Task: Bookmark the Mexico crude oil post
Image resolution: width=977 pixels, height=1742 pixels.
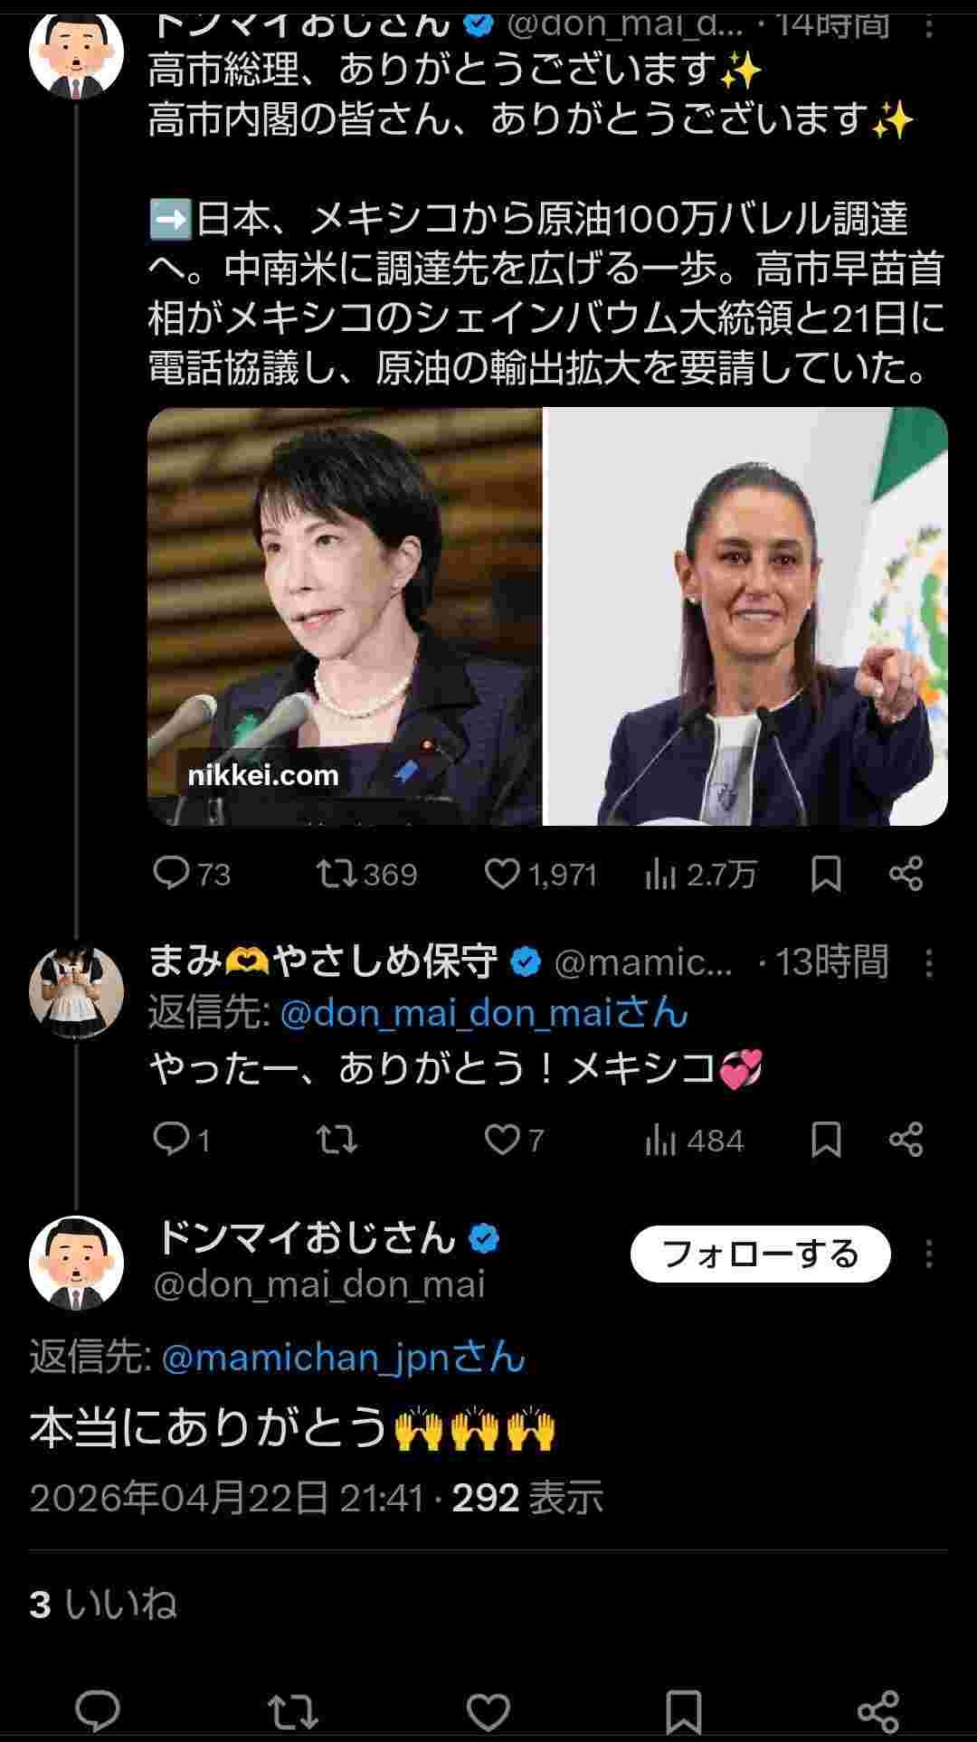Action: click(826, 873)
